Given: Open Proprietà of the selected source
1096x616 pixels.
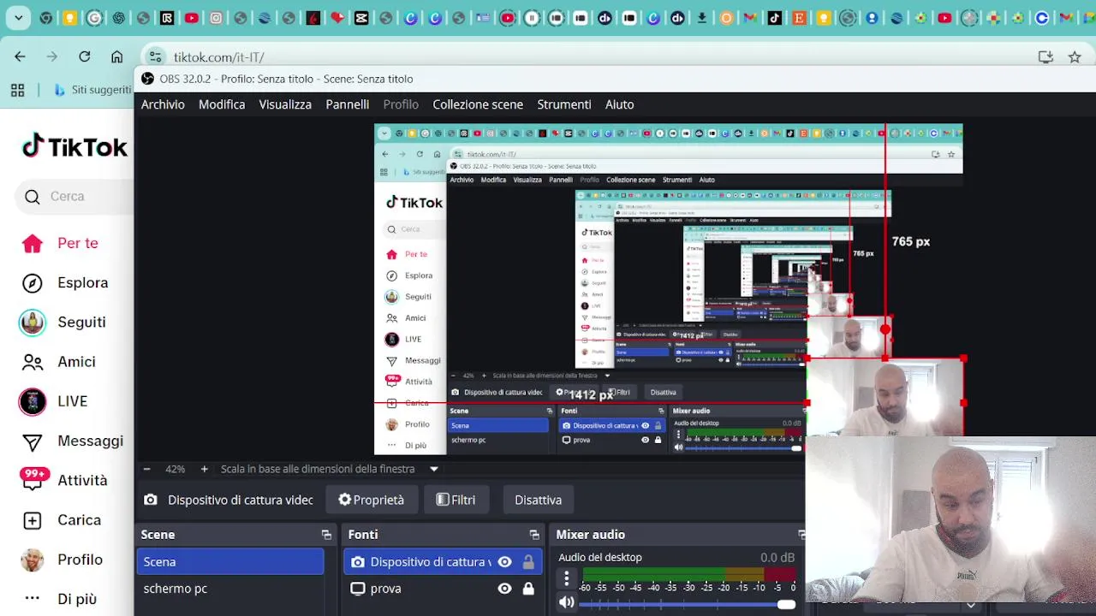Looking at the screenshot, I should pos(371,500).
